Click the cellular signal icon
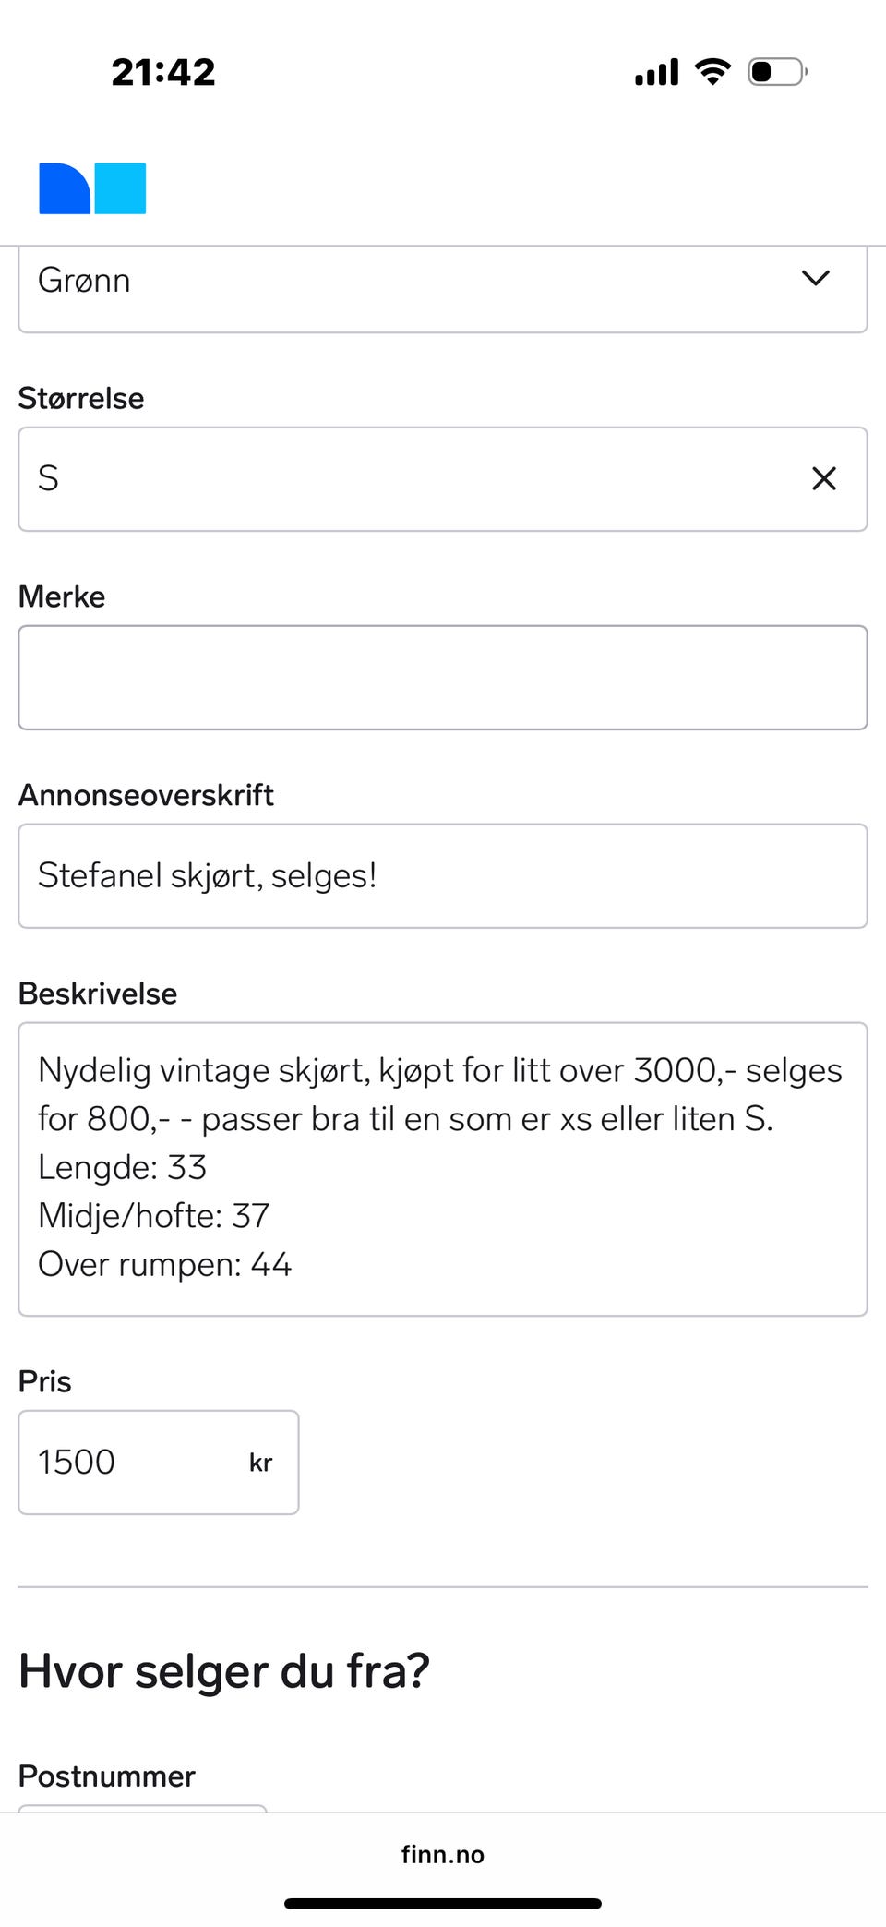 (x=654, y=71)
